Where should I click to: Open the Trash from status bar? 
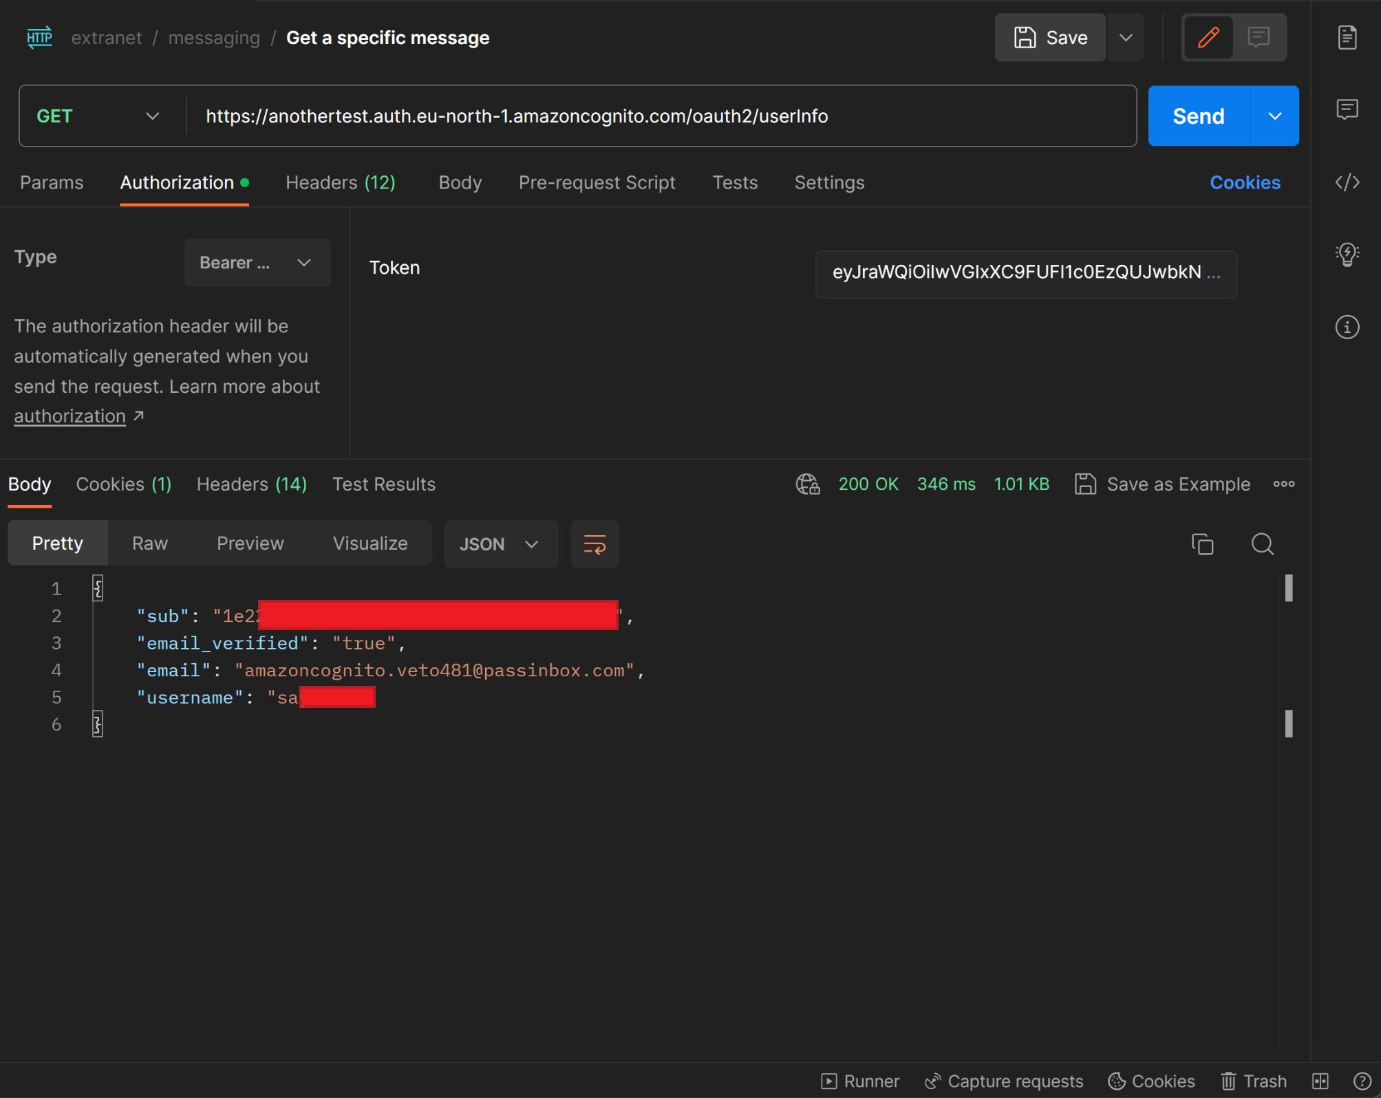click(x=1253, y=1081)
